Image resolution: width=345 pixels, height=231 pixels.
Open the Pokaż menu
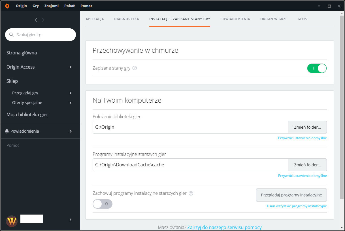click(x=70, y=6)
